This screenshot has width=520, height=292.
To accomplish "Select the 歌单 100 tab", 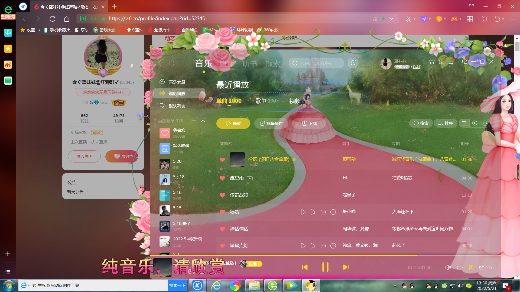I will 266,101.
